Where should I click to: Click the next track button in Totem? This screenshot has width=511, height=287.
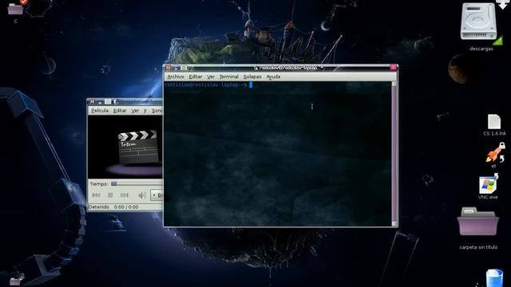click(x=125, y=195)
